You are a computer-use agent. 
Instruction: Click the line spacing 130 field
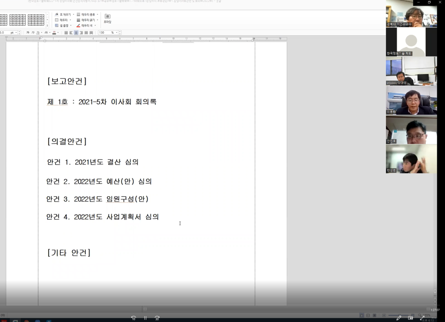click(x=104, y=33)
